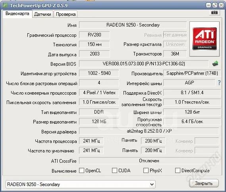Click 241 МГц in Частота процессора row

[91, 141]
